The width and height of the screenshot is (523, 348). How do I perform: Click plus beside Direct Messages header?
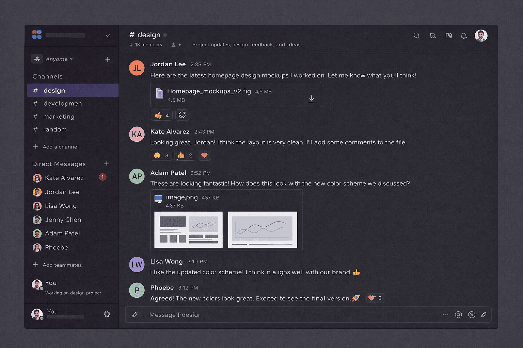tap(107, 164)
